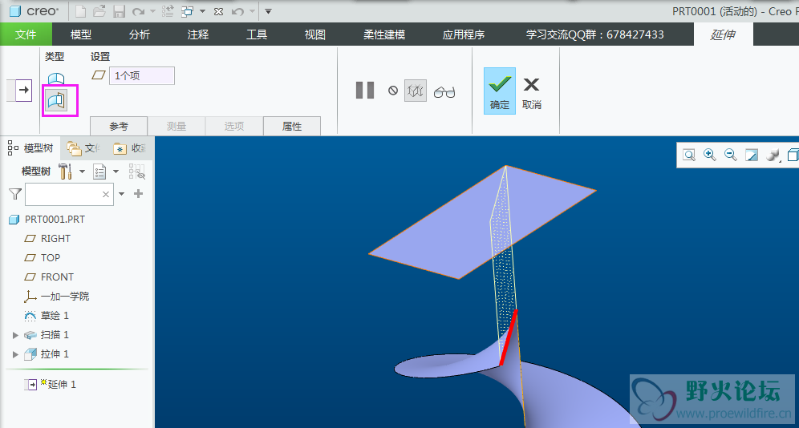Image resolution: width=799 pixels, height=428 pixels.
Task: Click the tree show list icon
Action: [x=99, y=172]
